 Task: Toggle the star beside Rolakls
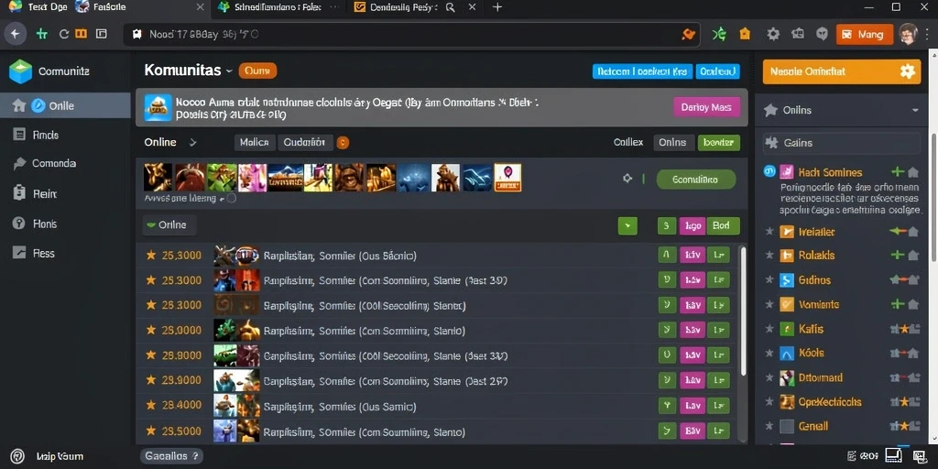pos(769,256)
